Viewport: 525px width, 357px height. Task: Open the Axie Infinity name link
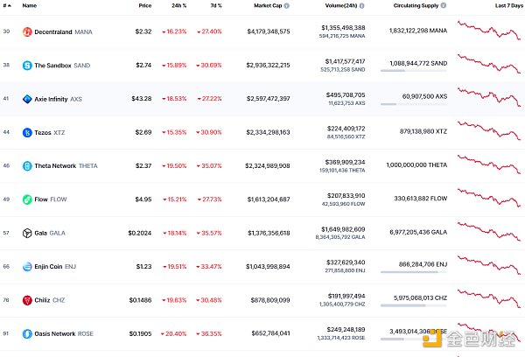[x=51, y=99]
